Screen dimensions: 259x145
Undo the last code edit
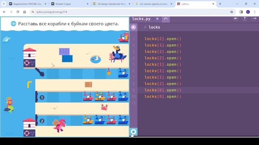pos(166,19)
